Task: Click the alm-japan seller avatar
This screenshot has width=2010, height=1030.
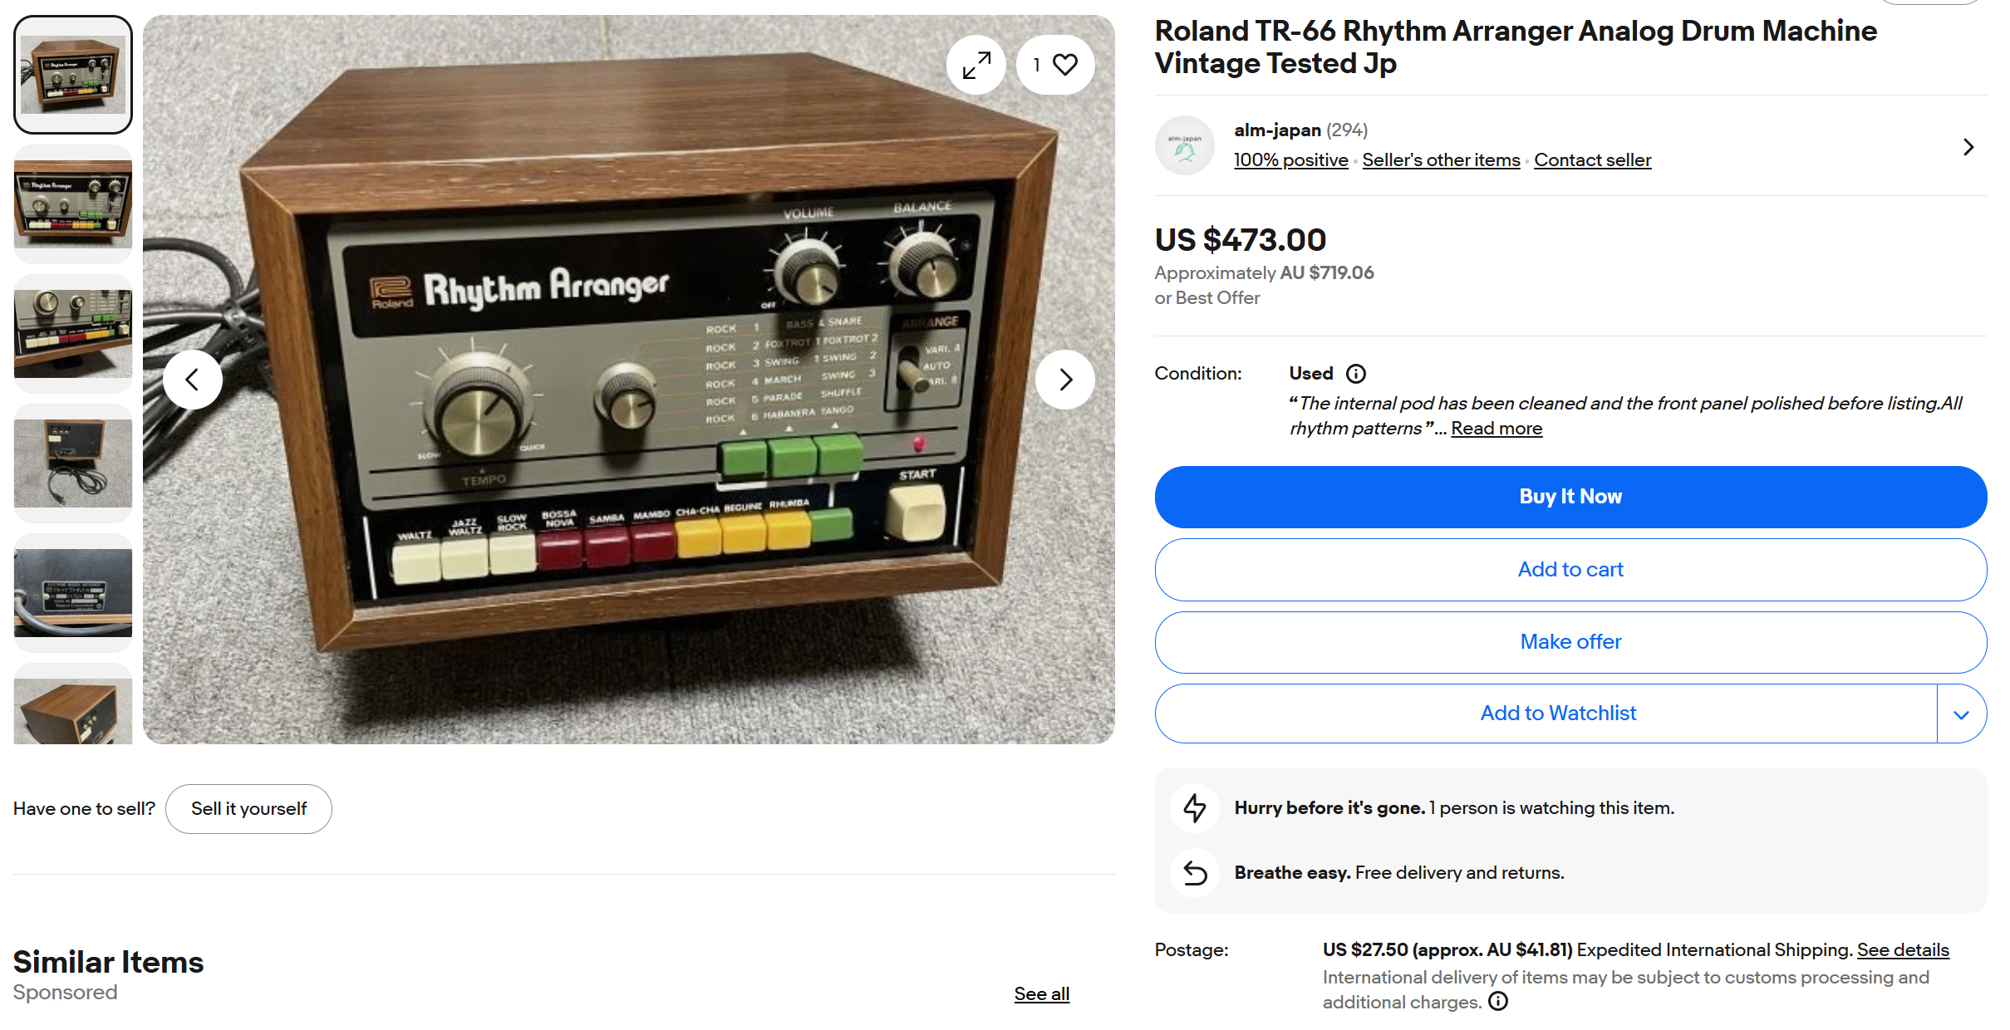Action: (1185, 145)
